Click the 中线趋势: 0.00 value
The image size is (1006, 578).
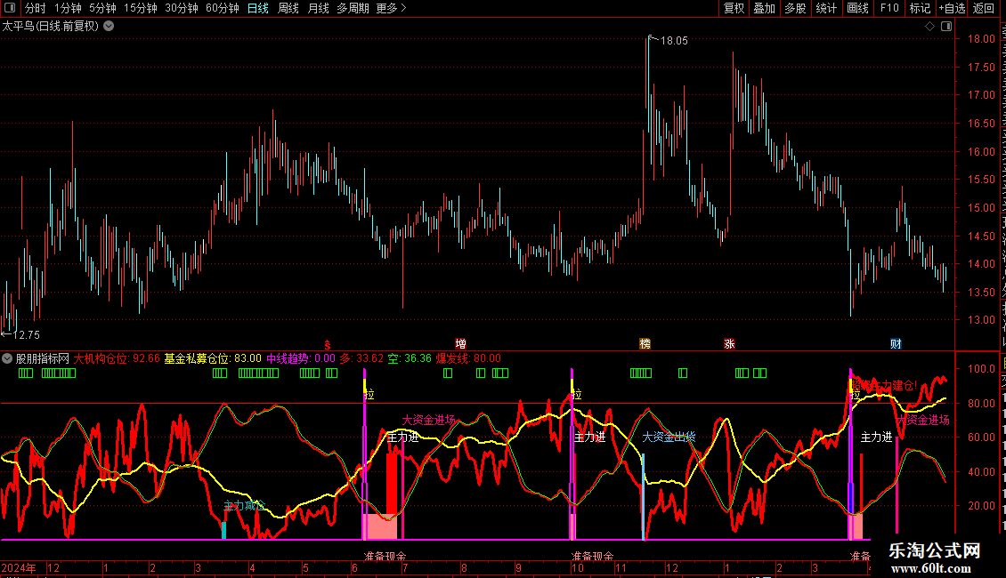click(x=301, y=358)
